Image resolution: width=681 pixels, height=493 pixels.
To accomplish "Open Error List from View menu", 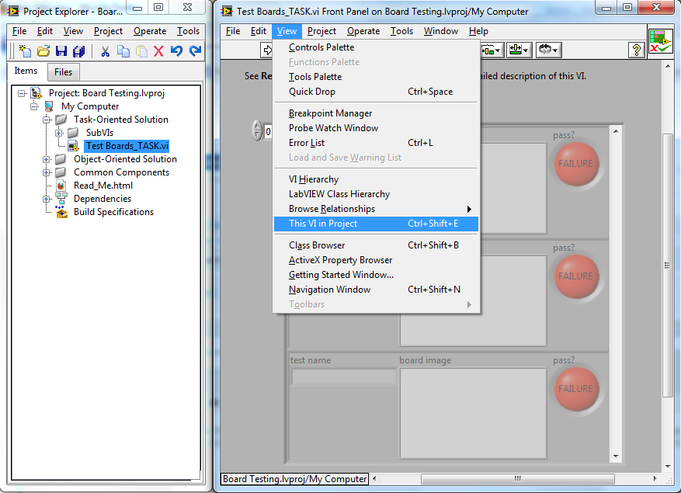I will click(x=376, y=143).
